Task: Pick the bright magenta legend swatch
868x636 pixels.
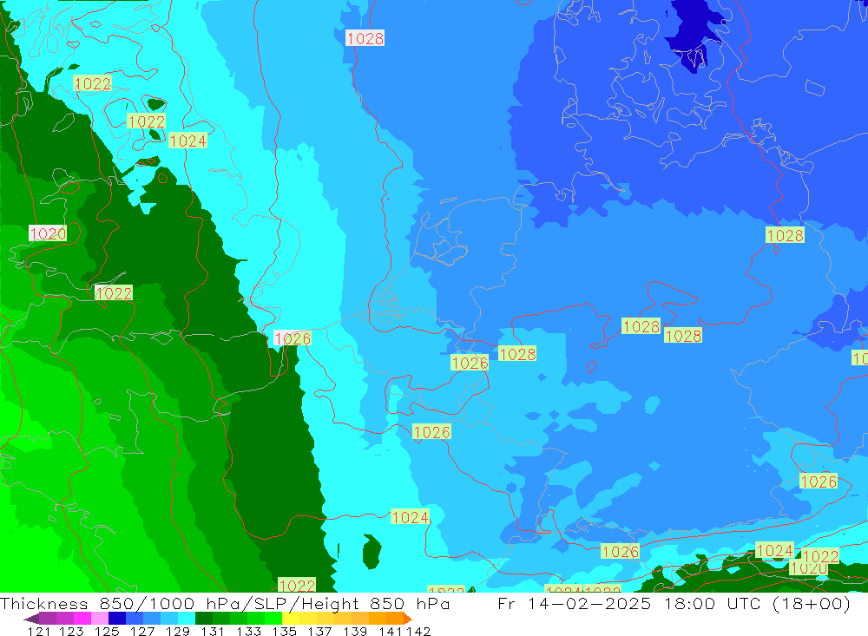Action: (82, 619)
